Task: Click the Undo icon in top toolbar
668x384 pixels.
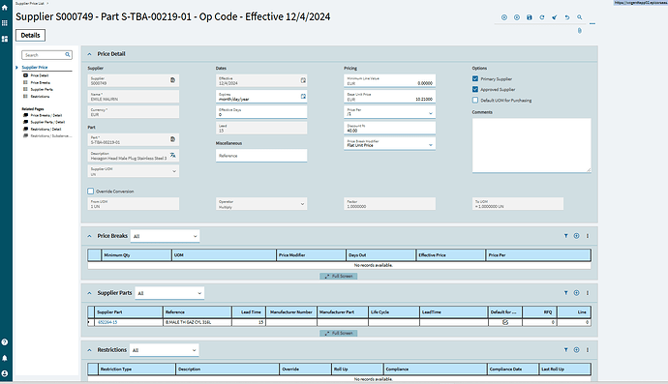Action: point(567,17)
